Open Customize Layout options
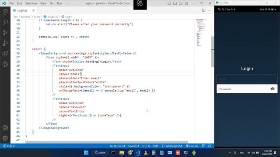The image size is (280, 157). pos(186,3)
